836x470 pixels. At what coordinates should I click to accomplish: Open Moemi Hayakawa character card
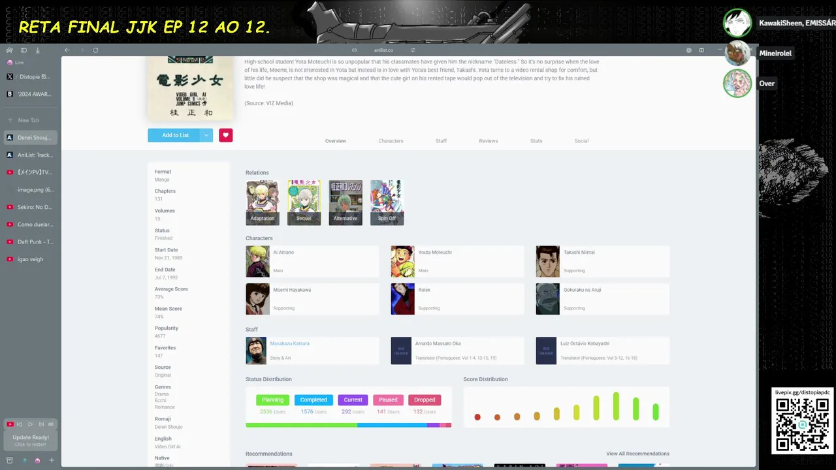click(312, 299)
